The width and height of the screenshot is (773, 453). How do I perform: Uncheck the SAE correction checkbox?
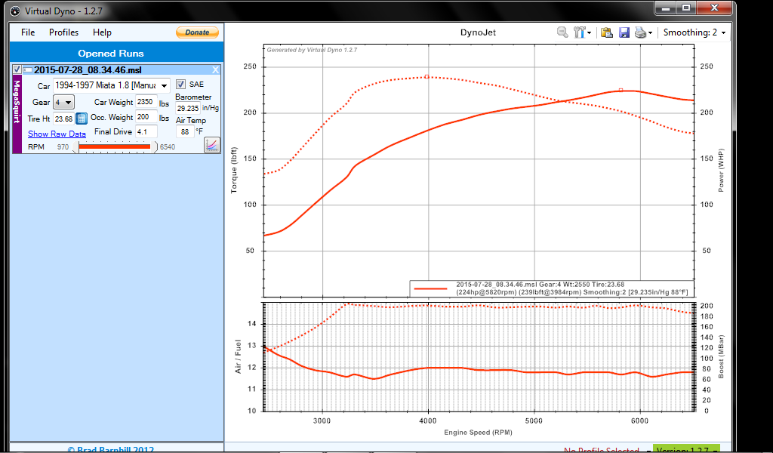pyautogui.click(x=181, y=84)
